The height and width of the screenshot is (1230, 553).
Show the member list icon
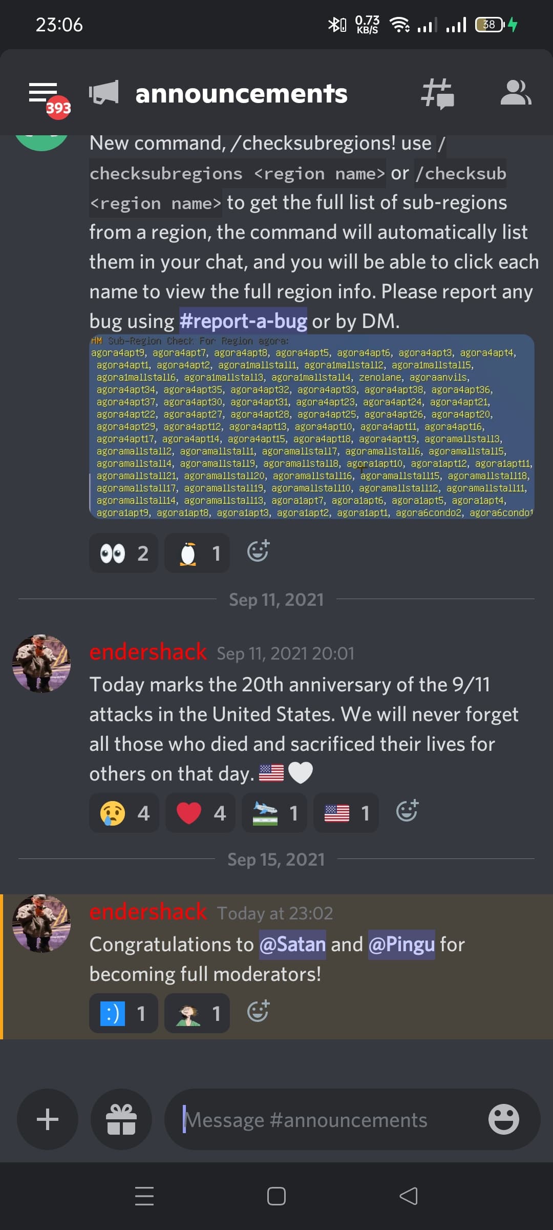coord(515,93)
